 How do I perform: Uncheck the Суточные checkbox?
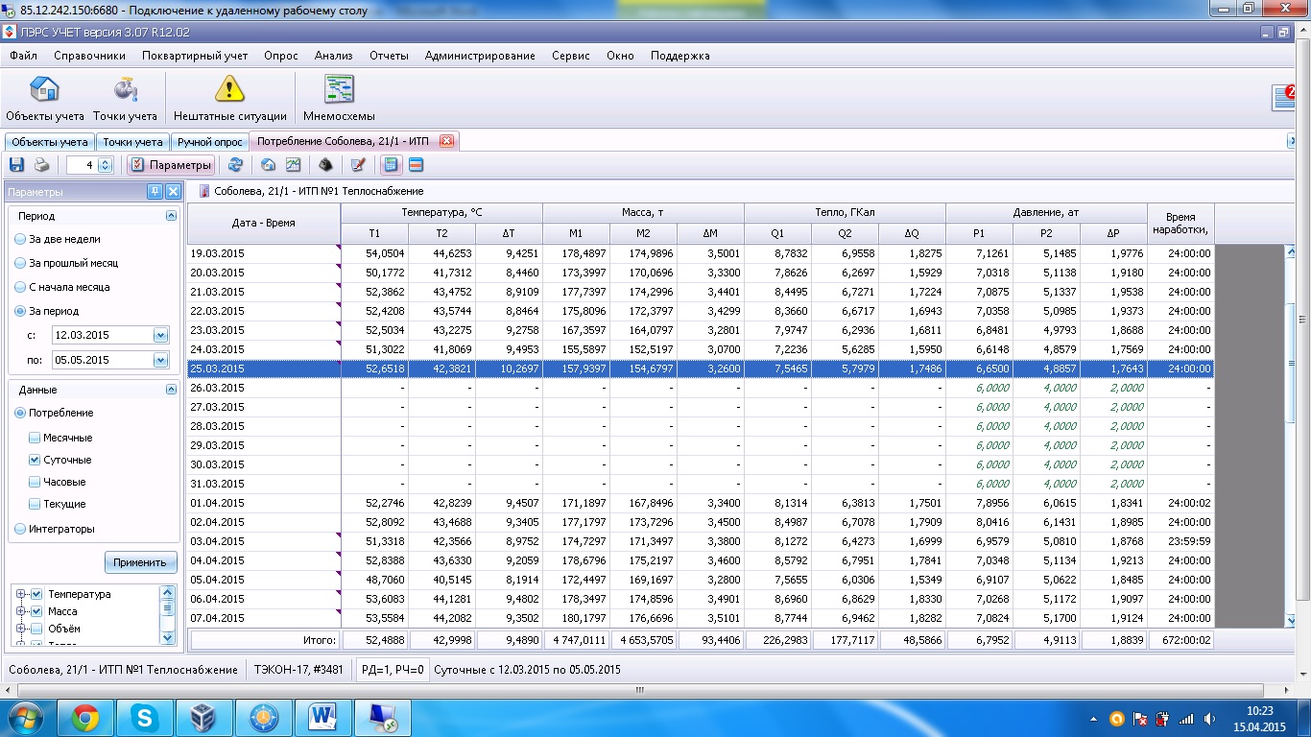[x=35, y=460]
